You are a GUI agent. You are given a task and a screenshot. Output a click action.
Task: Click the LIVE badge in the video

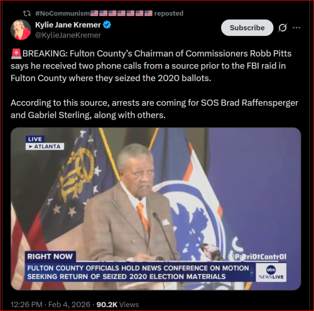(35, 139)
